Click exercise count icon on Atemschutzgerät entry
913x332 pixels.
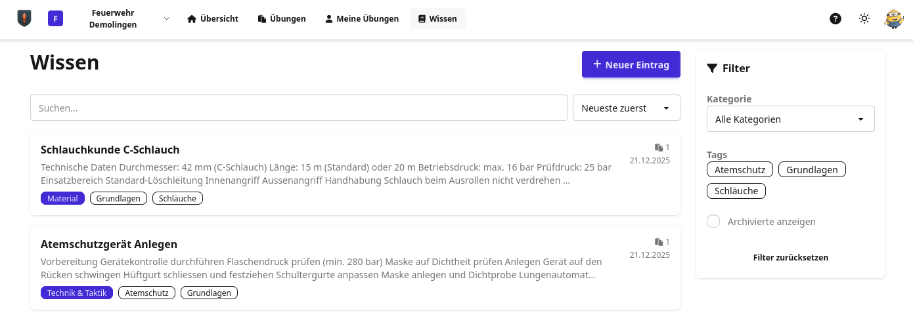[x=659, y=242]
